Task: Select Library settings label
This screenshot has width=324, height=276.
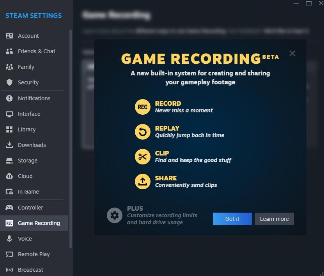Action: (x=27, y=129)
